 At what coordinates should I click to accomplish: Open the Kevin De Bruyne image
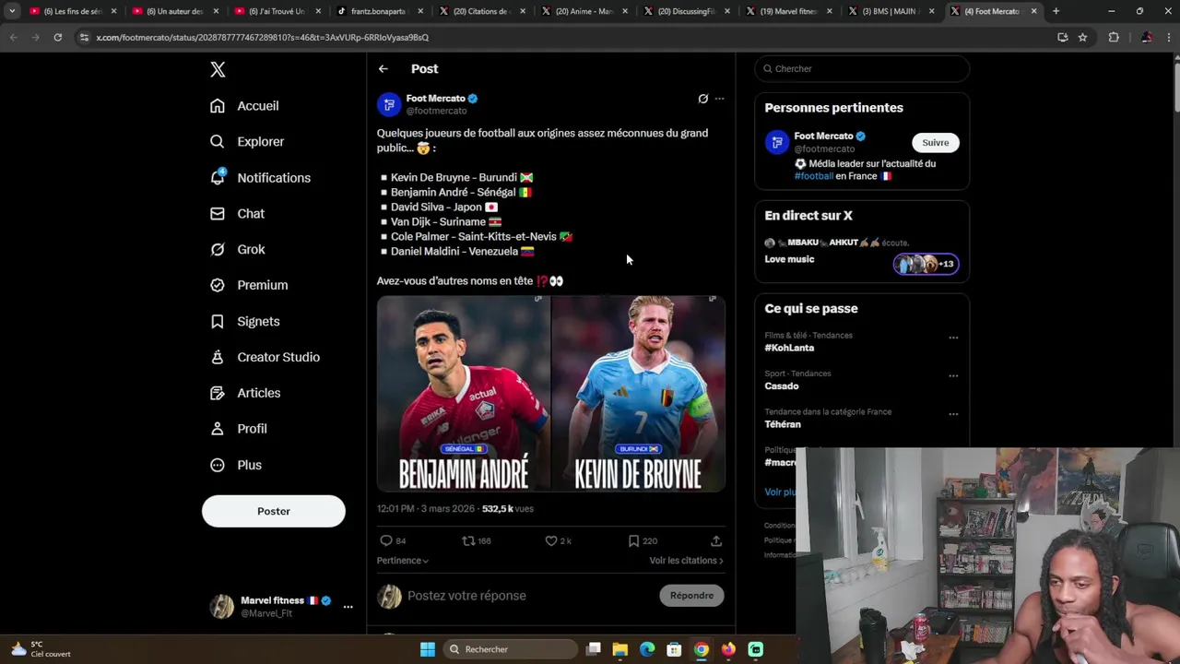pos(639,393)
